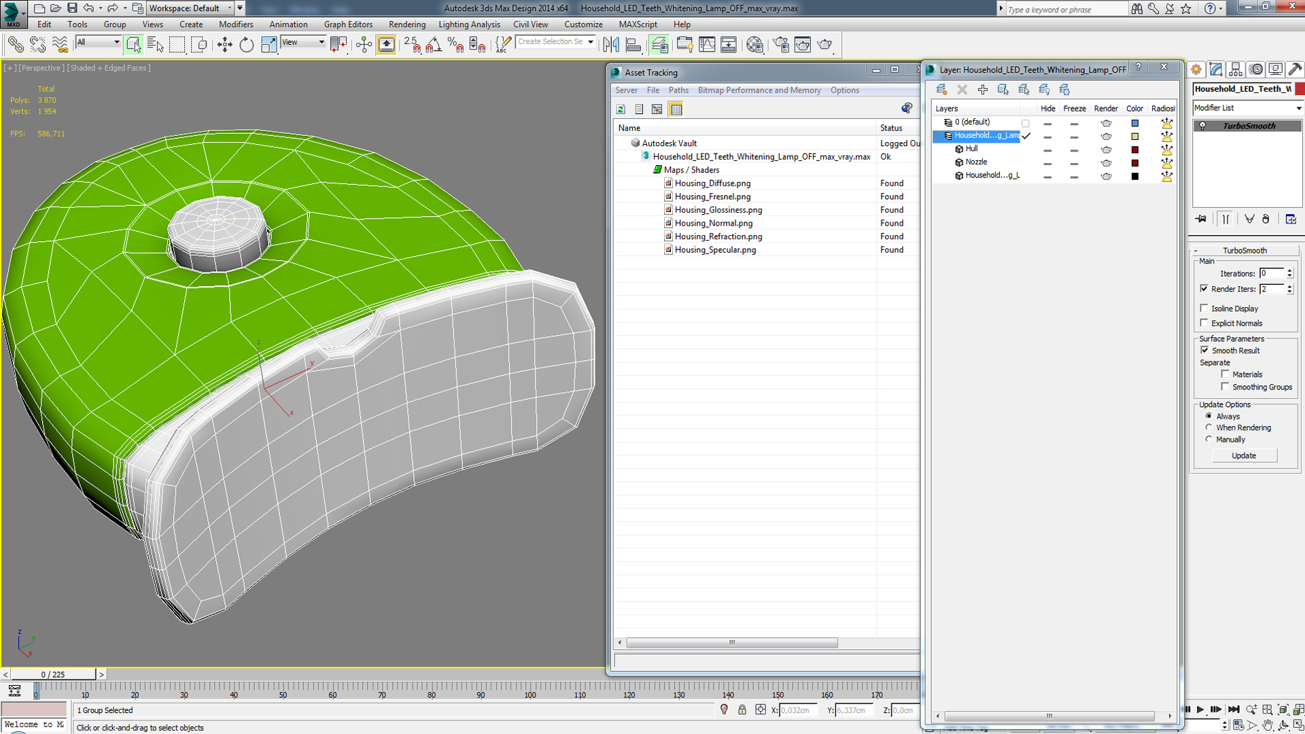Viewport: 1305px width, 734px height.
Task: Click the layer Add icon in Layers panel
Action: [981, 88]
